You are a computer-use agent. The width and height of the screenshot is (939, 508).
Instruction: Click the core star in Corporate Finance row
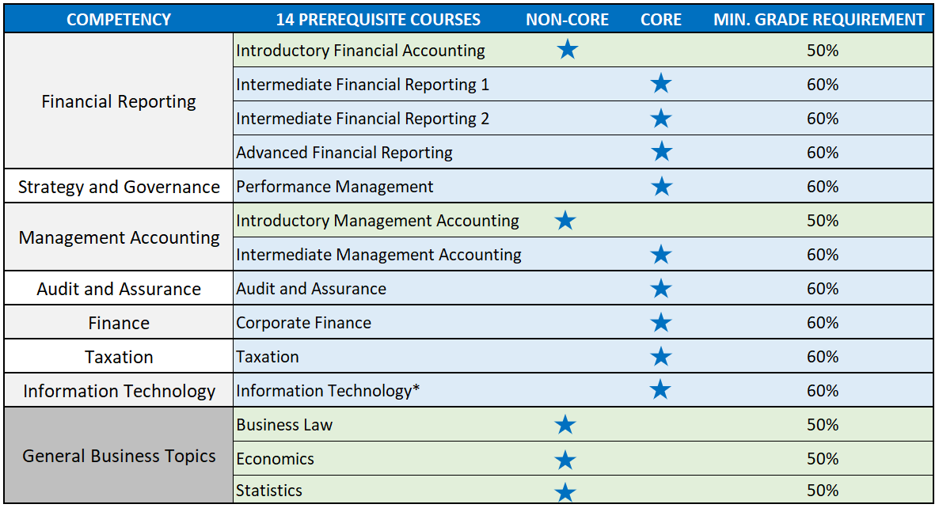[x=660, y=323]
